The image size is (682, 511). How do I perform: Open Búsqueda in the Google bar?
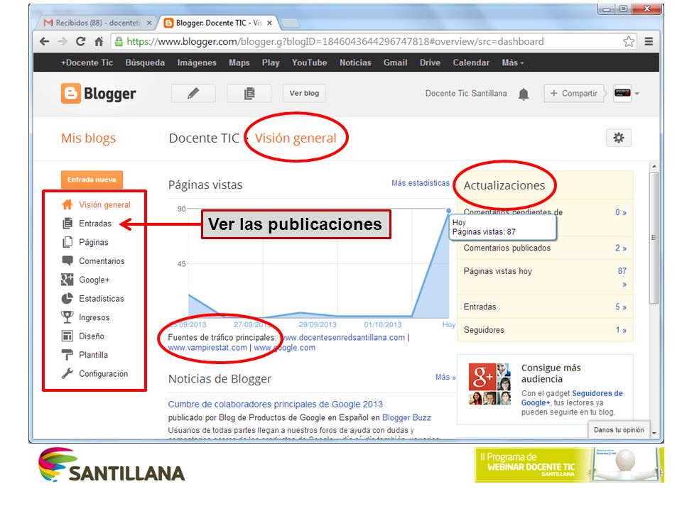pyautogui.click(x=145, y=62)
